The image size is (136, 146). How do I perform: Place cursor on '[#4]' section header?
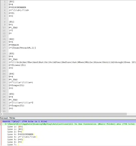[12, 74]
